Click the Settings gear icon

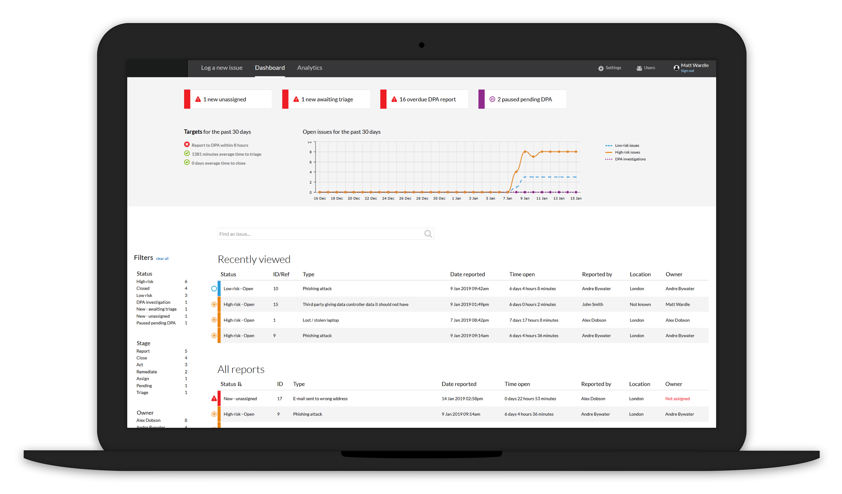[601, 68]
